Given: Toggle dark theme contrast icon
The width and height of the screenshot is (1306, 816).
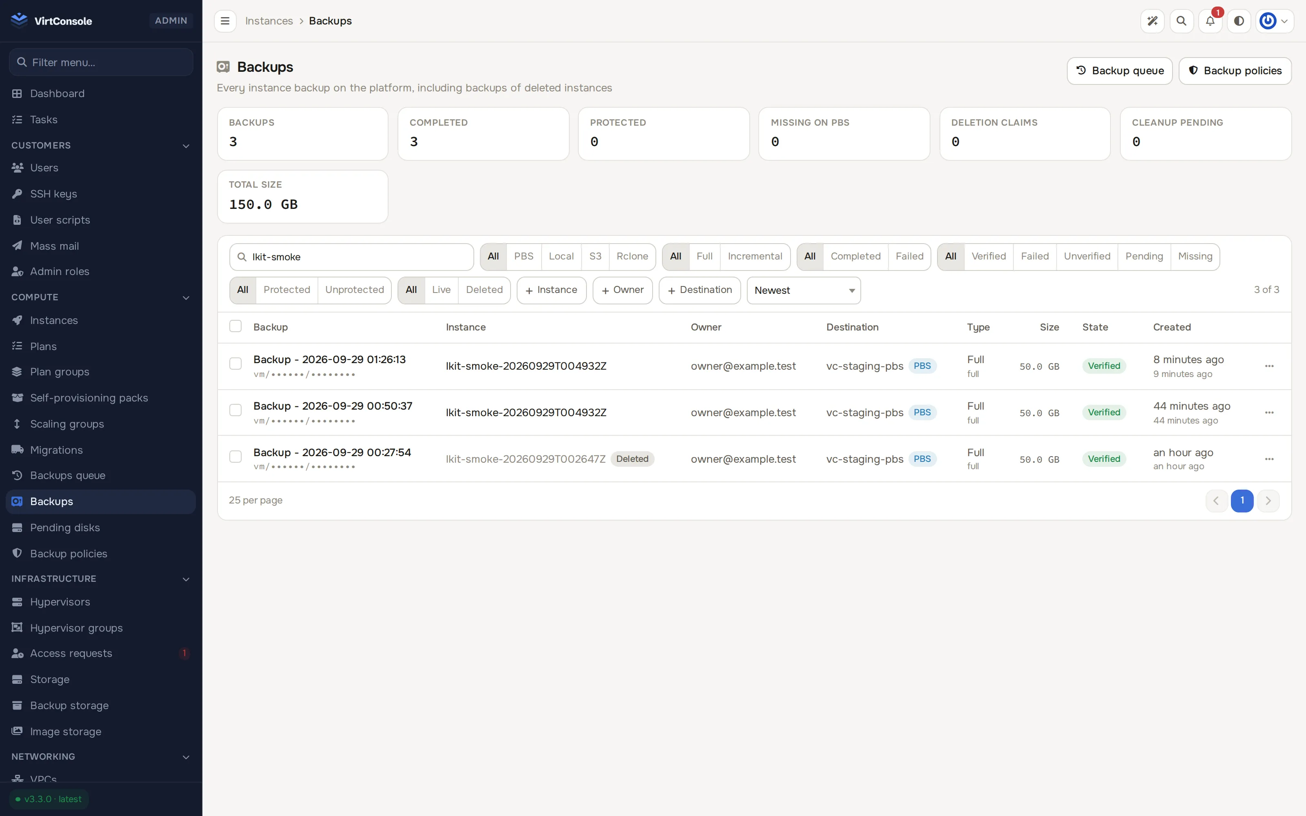Looking at the screenshot, I should pos(1239,21).
